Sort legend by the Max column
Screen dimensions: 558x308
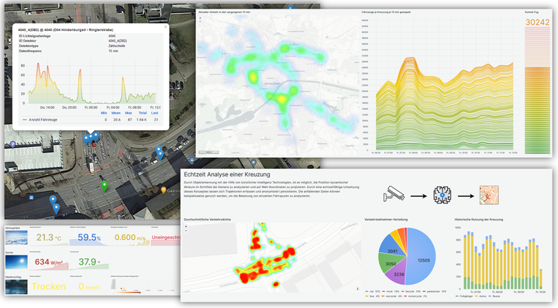pyautogui.click(x=129, y=113)
